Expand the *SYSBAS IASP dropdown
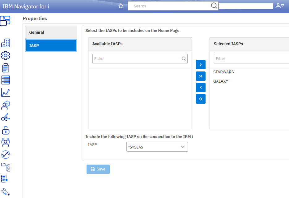This screenshot has height=198, width=289. pos(157,147)
